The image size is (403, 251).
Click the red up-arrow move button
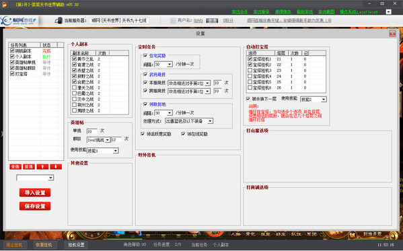[x=42, y=167]
